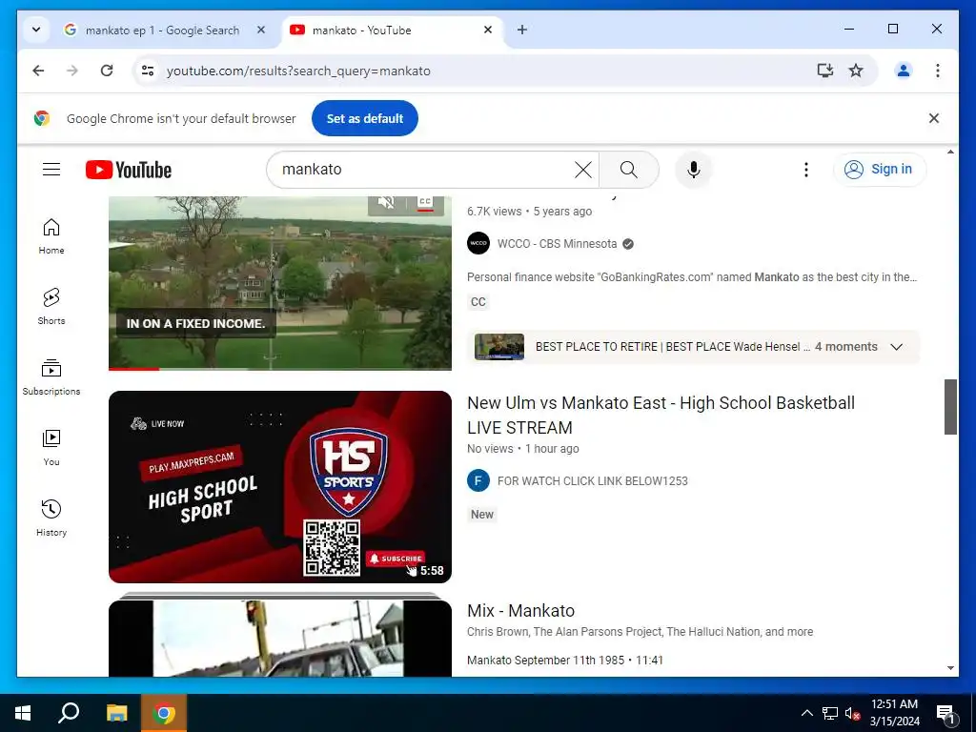Unmute the video preview

387,202
